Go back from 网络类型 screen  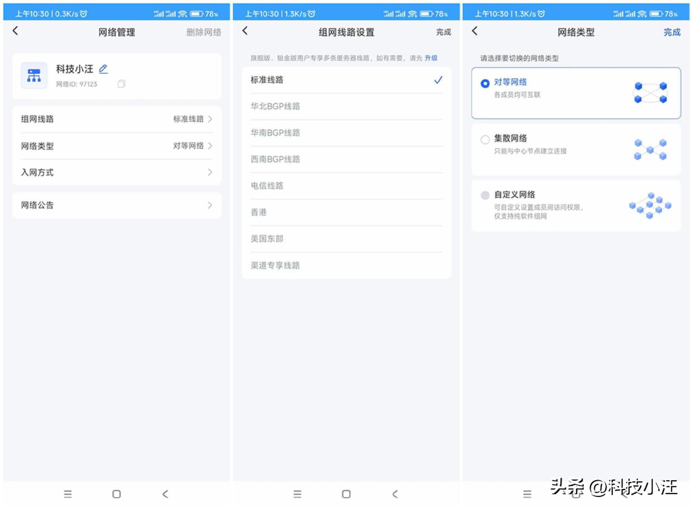click(x=475, y=31)
